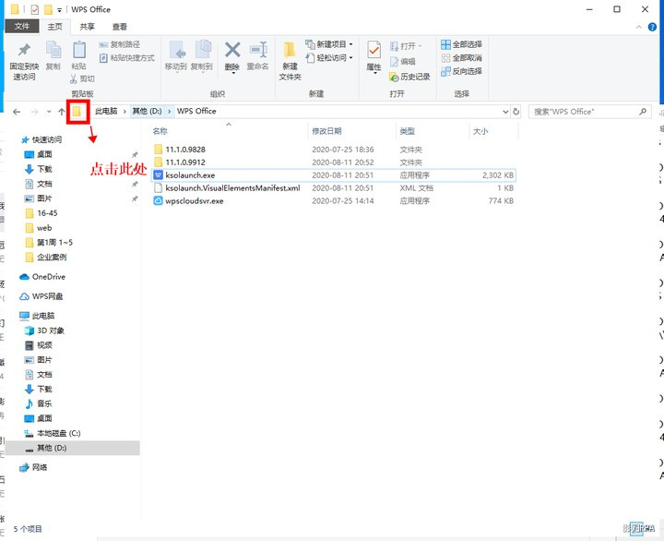
Task: Open Properties from the ribbon
Action: pos(373,57)
